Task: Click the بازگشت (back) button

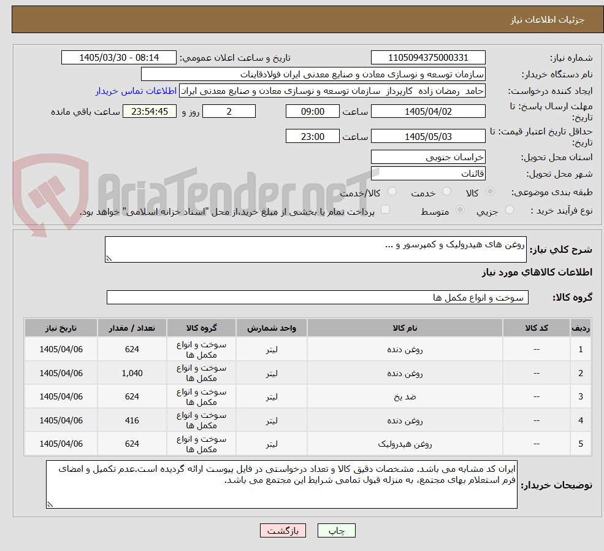Action: pyautogui.click(x=283, y=531)
